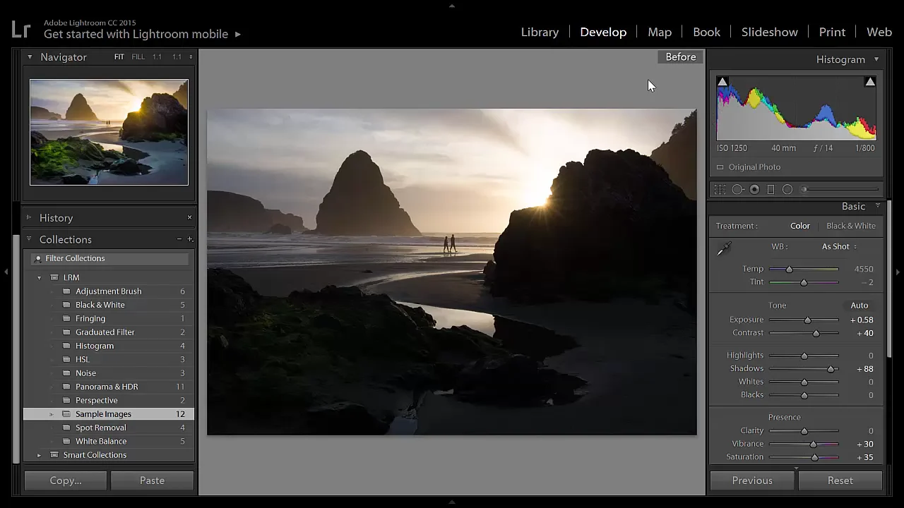The width and height of the screenshot is (904, 508).
Task: Switch to the Library module
Action: coord(540,32)
